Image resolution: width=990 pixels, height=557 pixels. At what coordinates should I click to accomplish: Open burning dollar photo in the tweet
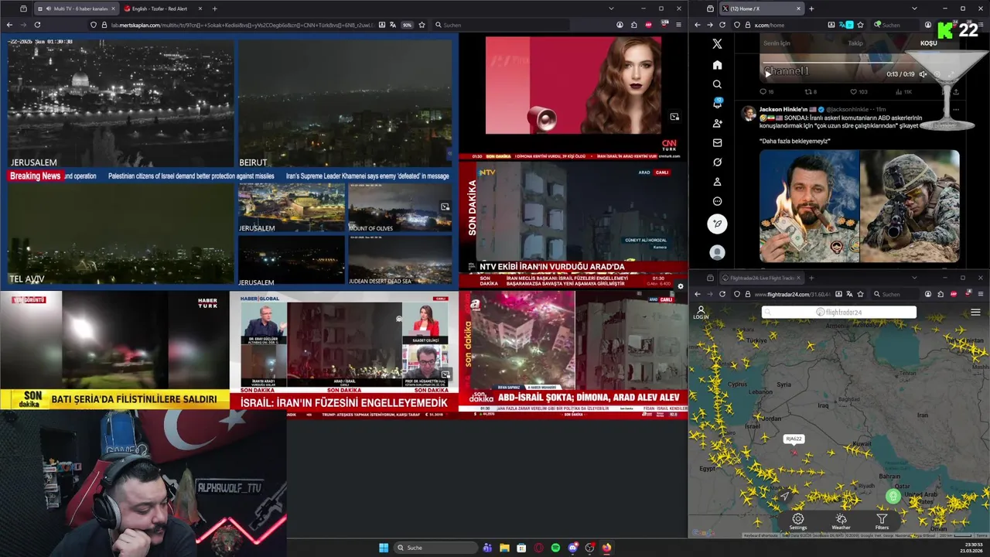pos(809,206)
